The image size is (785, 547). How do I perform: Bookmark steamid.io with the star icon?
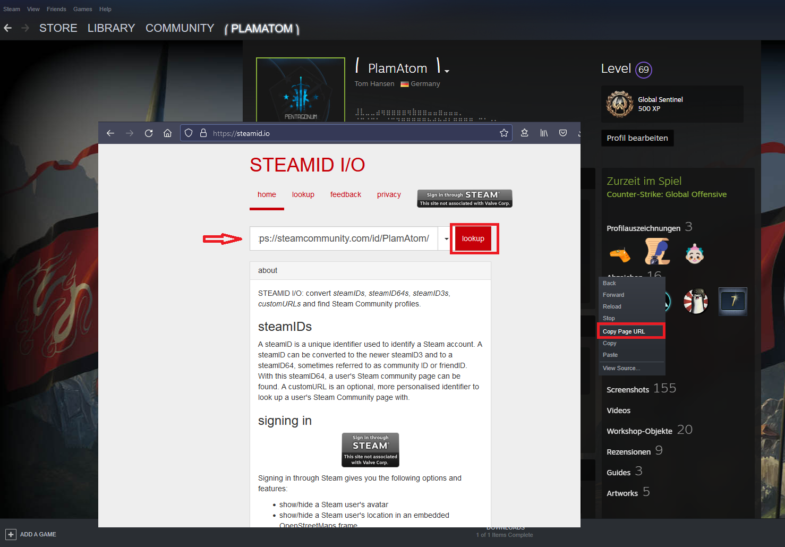504,133
